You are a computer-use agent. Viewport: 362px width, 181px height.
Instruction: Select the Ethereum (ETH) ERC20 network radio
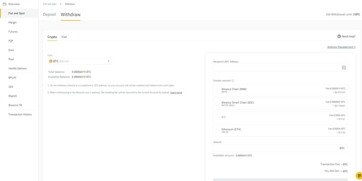click(x=217, y=131)
